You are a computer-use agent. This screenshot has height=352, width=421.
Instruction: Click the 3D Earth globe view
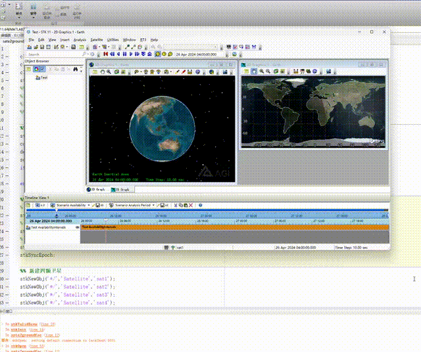[x=162, y=129]
